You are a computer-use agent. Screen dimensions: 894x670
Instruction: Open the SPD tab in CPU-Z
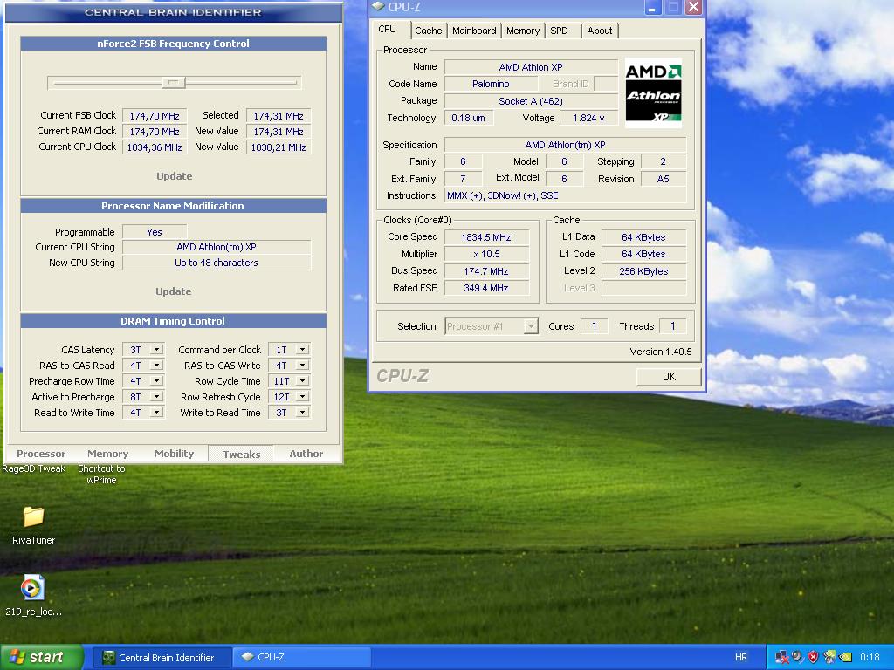tap(559, 31)
